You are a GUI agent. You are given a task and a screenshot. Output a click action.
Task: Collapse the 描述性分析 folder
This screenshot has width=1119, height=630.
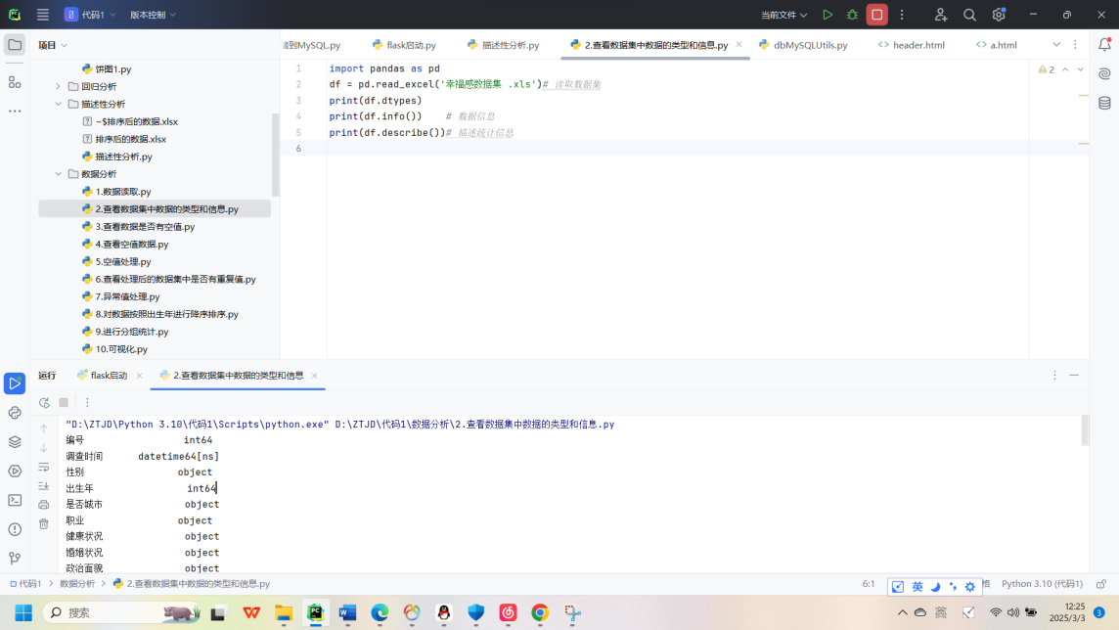coord(58,104)
